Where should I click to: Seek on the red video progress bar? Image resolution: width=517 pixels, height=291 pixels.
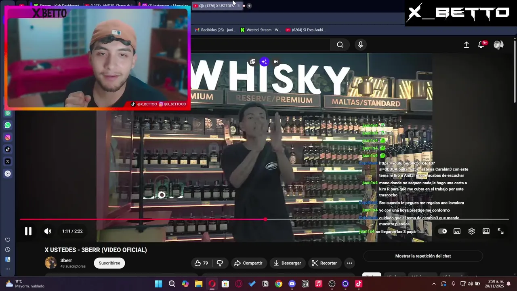pyautogui.click(x=264, y=219)
